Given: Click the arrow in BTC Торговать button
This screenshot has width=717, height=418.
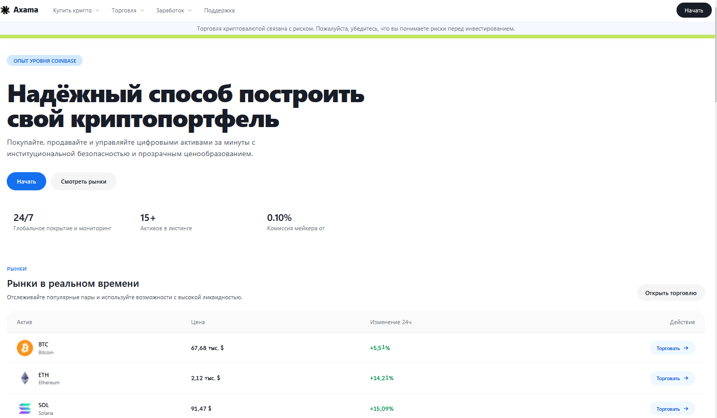Looking at the screenshot, I should [686, 348].
